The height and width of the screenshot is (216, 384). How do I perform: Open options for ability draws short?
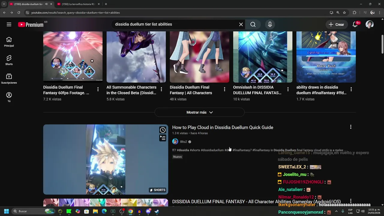pos(351,89)
